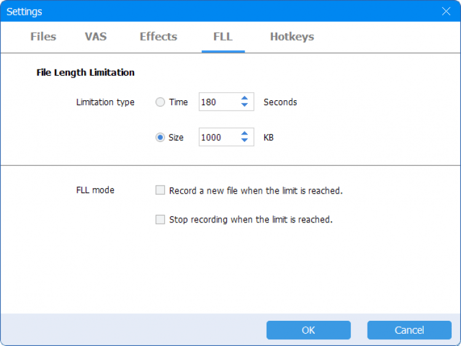Select the Time limitation radio button

160,102
